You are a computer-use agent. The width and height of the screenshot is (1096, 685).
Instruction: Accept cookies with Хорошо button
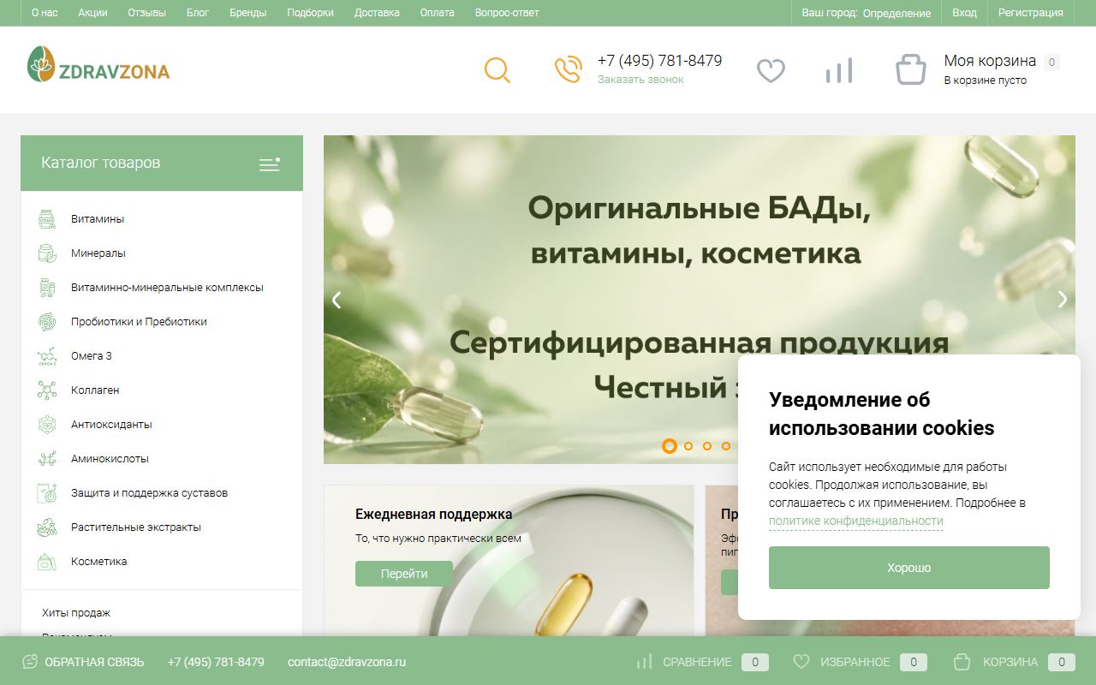[909, 568]
